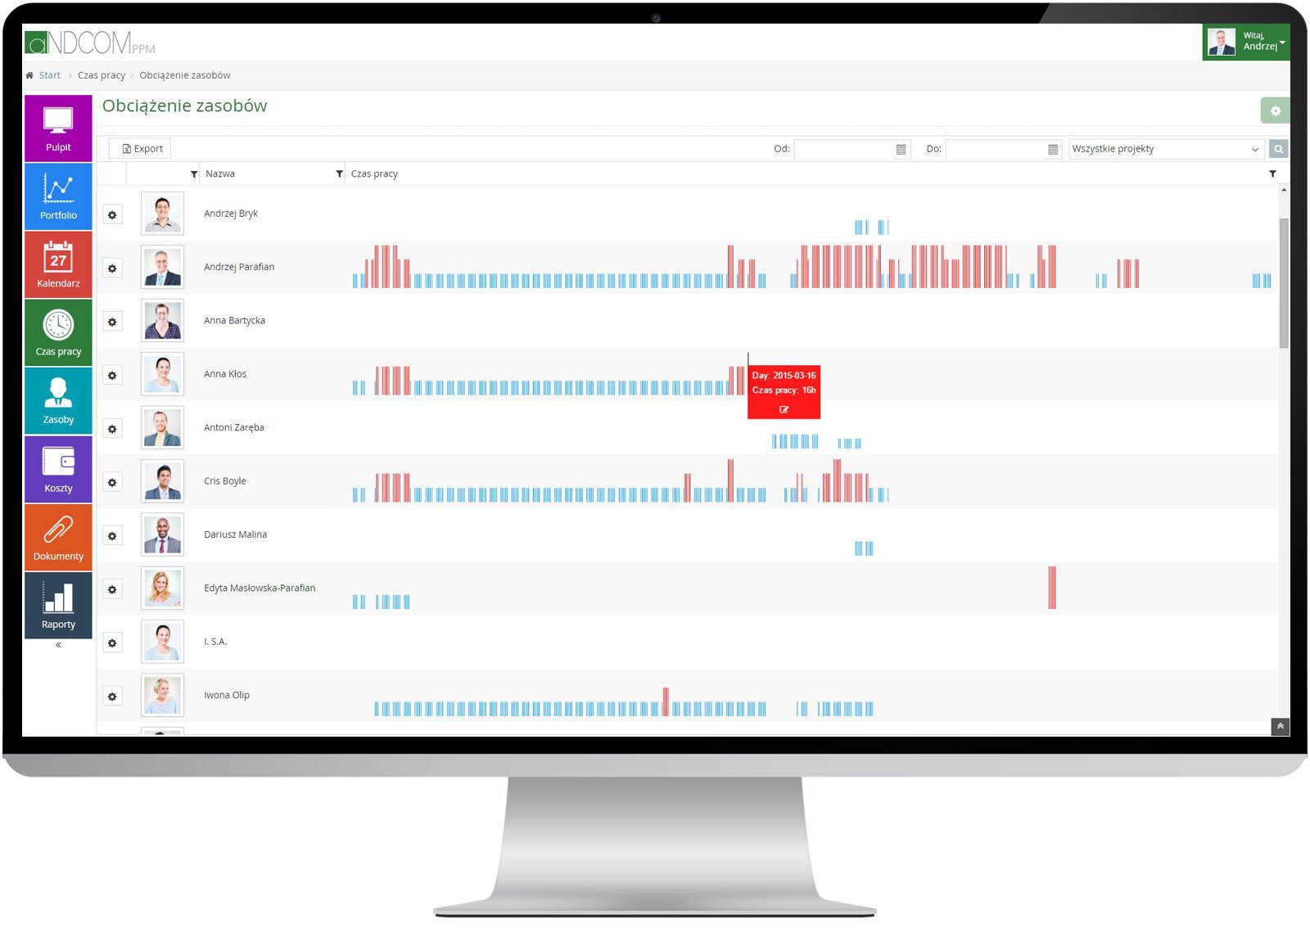Click the Od date input field

pos(843,149)
